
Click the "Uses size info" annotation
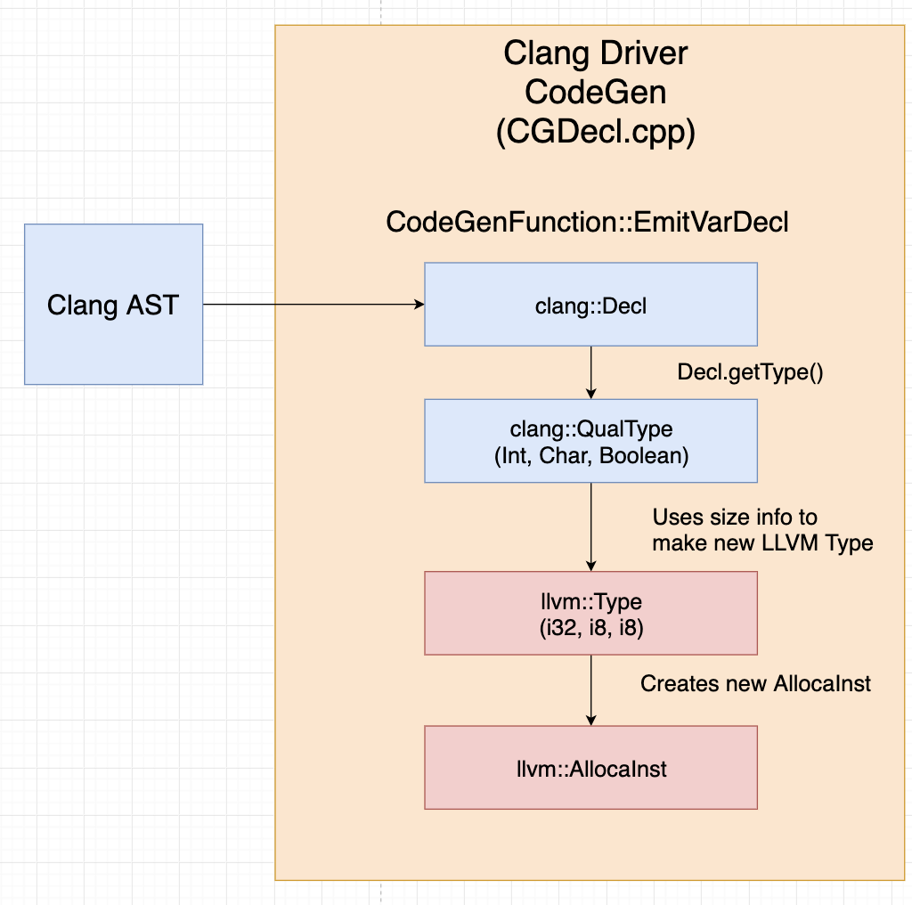click(735, 518)
